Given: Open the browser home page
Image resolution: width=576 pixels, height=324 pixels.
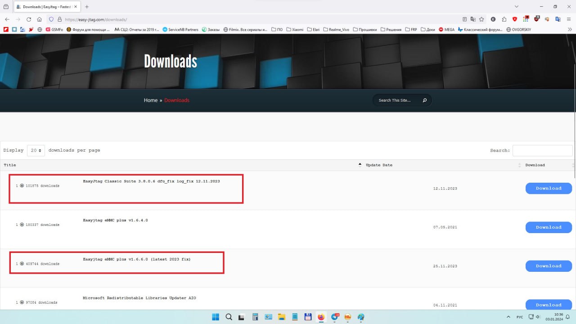Looking at the screenshot, I should pyautogui.click(x=40, y=19).
